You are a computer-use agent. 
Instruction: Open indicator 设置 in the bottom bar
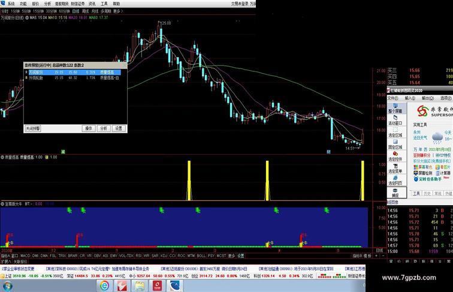coord(241,256)
